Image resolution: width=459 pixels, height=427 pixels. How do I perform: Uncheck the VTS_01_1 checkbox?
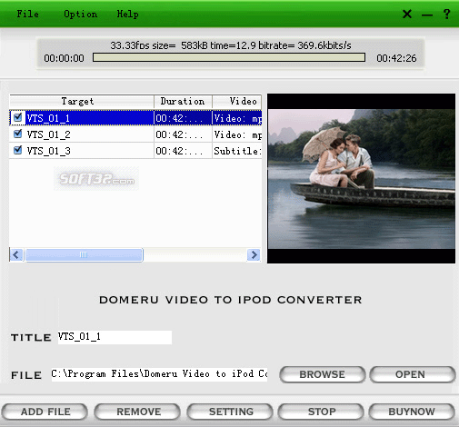click(18, 117)
